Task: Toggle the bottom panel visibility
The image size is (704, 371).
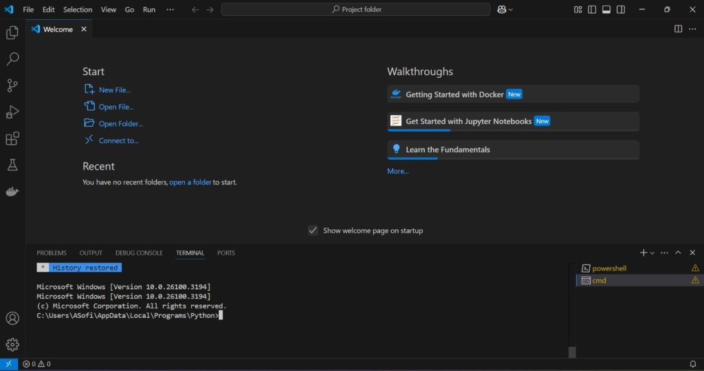Action: click(606, 10)
